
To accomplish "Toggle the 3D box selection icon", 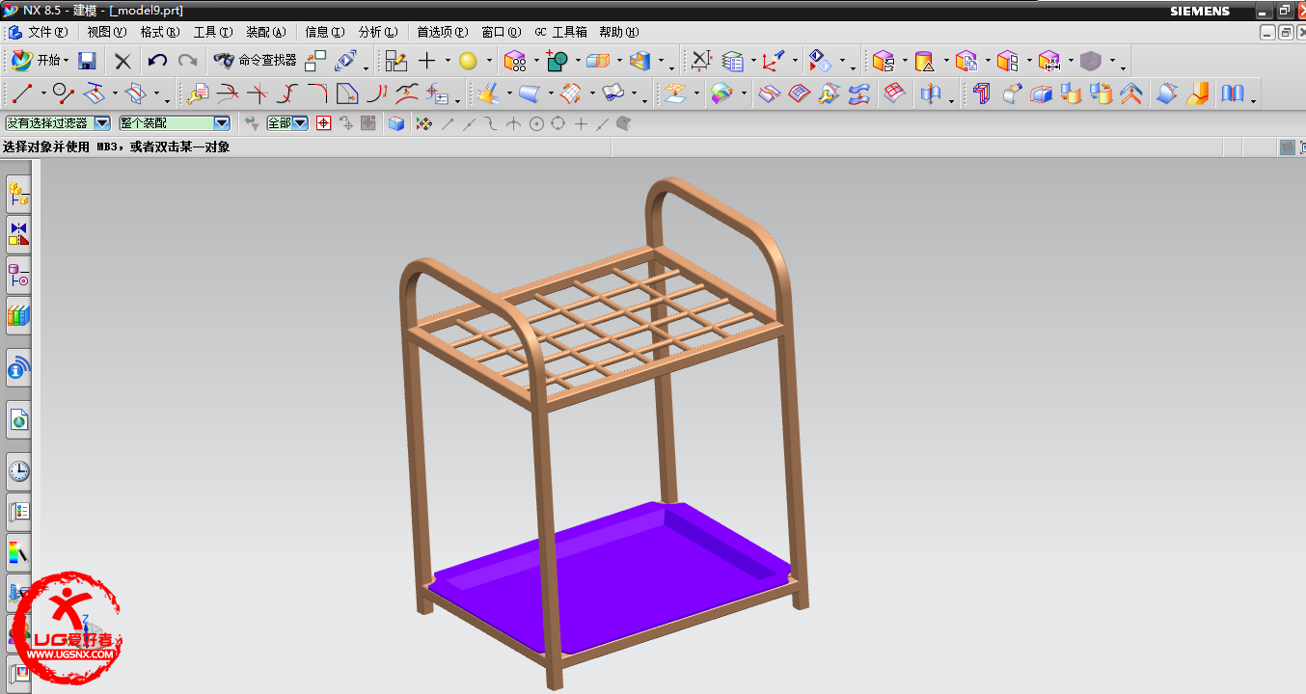I will 395,123.
